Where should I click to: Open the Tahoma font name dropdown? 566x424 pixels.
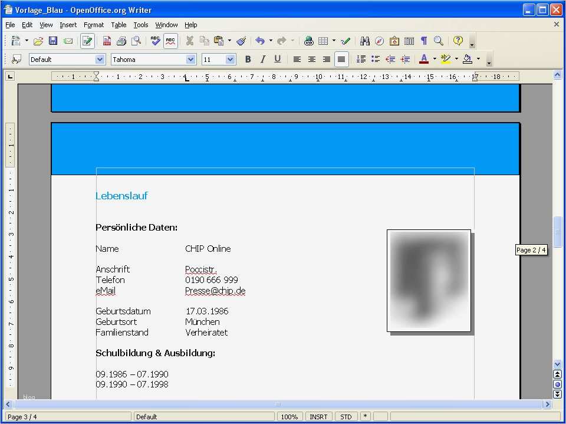[x=190, y=59]
